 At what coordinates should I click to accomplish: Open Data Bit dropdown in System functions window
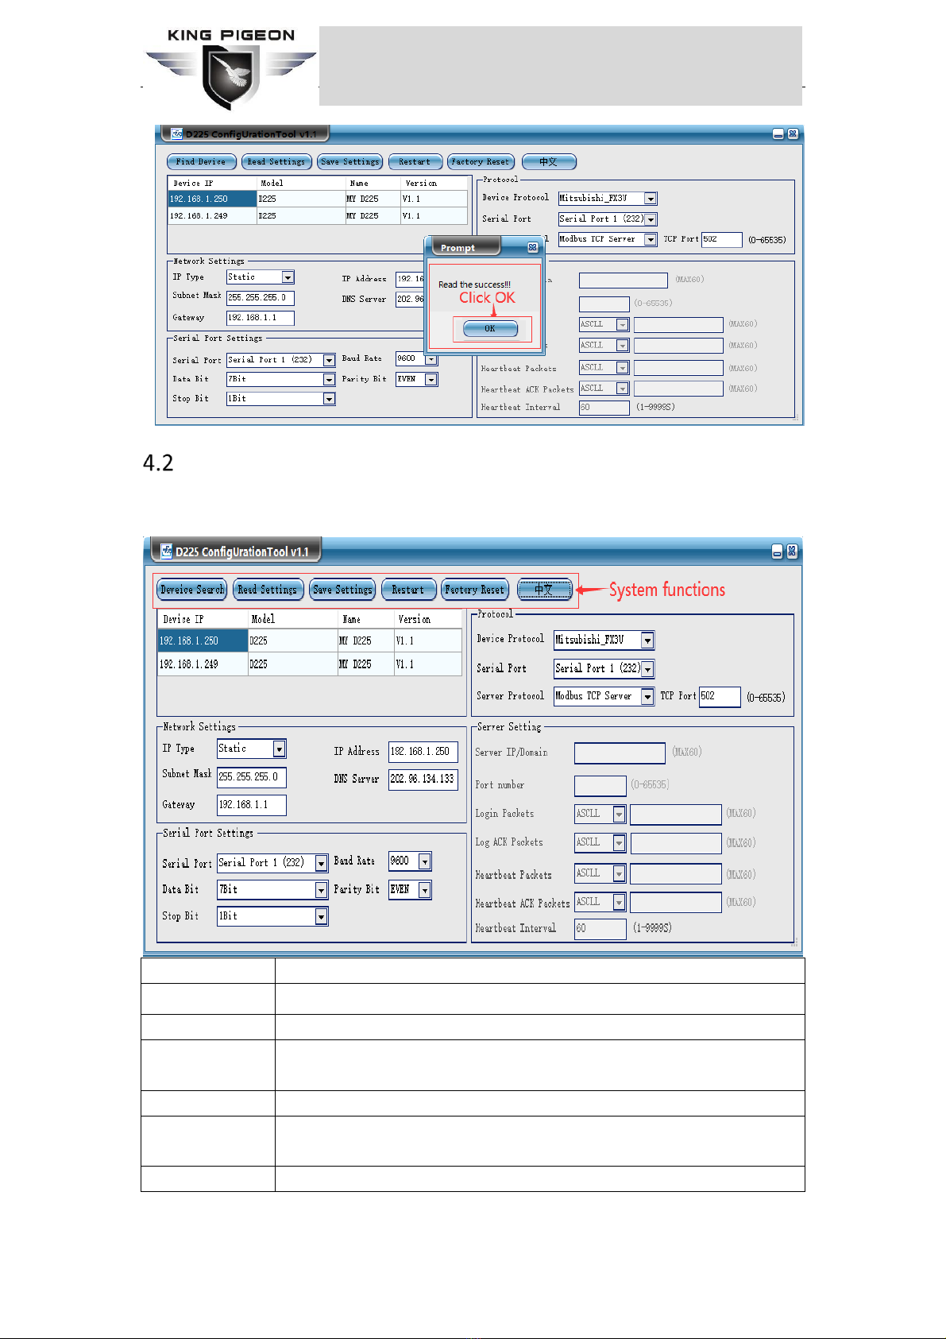click(x=322, y=890)
